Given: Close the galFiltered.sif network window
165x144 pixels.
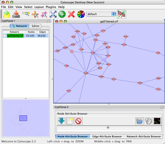Looking at the screenshot, I should [57, 21].
